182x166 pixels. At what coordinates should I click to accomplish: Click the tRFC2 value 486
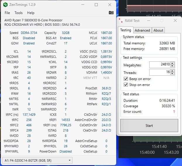point(29,125)
